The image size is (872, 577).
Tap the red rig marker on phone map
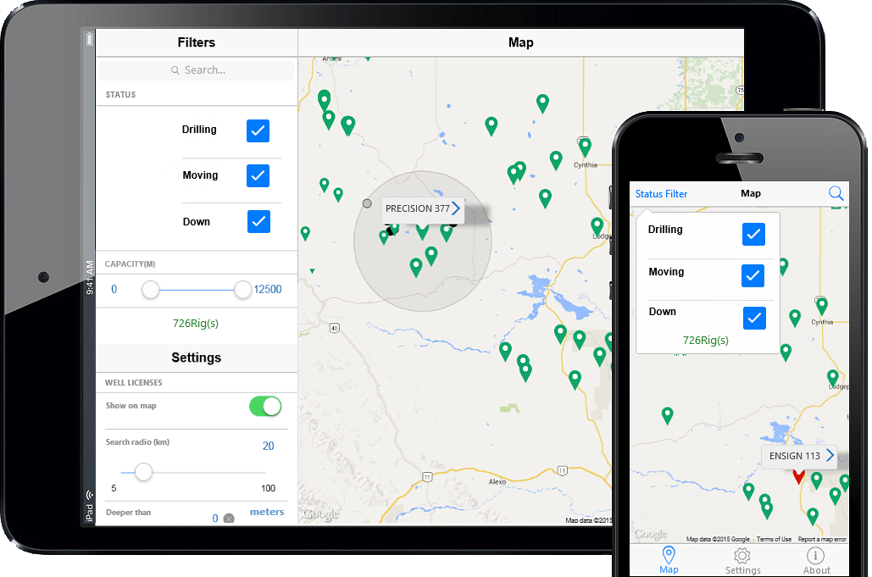point(797,475)
